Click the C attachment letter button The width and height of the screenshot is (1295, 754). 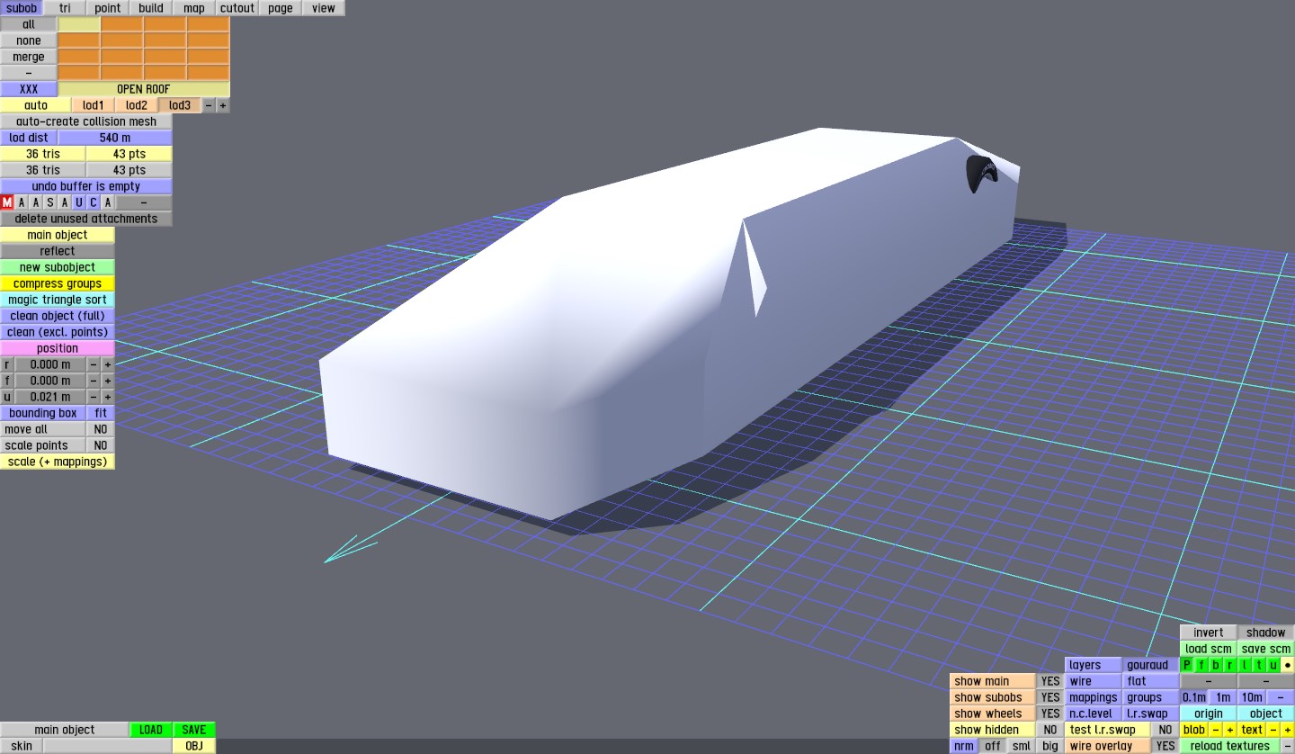point(94,202)
